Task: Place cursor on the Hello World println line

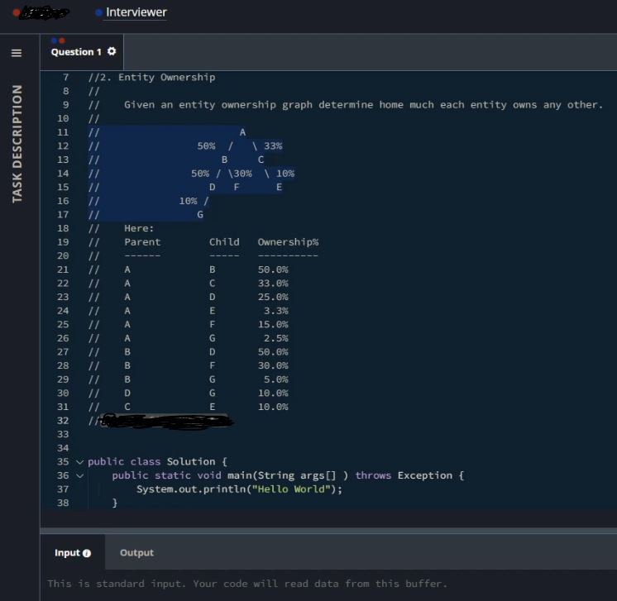Action: click(x=239, y=489)
